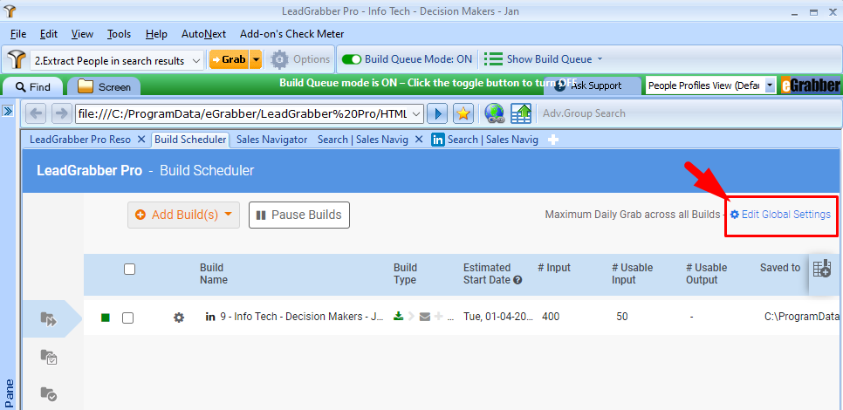Image resolution: width=843 pixels, height=410 pixels.
Task: Switch to LinkedIn Search | Sales Navig tab
Action: click(x=485, y=140)
